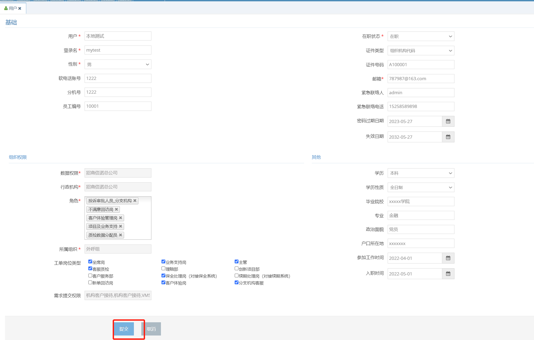Open calendar for 参加工作时间
Screen dimensions: 534x340
coord(448,258)
